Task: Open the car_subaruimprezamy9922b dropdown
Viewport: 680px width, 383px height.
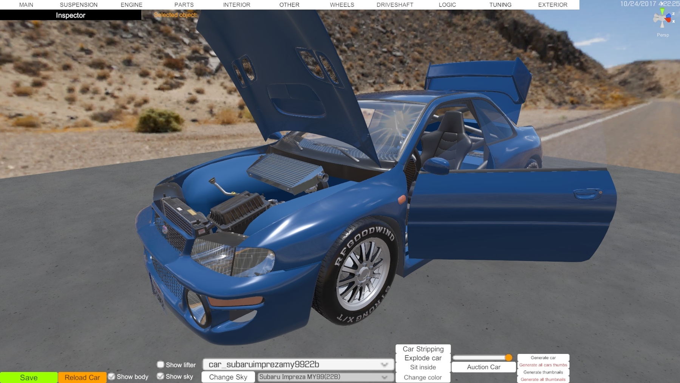Action: pos(298,364)
